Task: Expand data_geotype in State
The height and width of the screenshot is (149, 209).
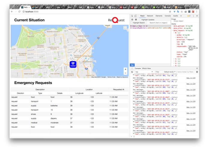Action: click(172, 26)
